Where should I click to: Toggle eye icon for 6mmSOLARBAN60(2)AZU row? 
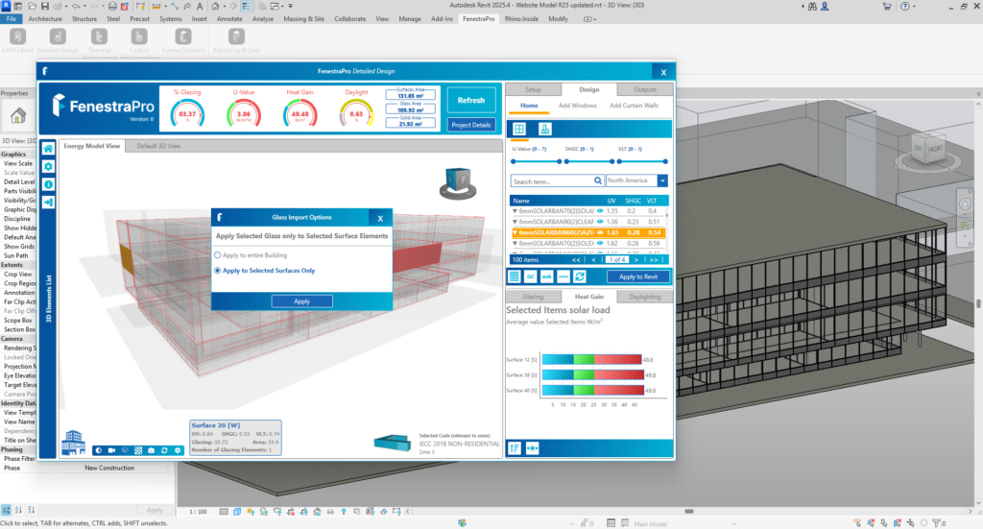coord(600,232)
